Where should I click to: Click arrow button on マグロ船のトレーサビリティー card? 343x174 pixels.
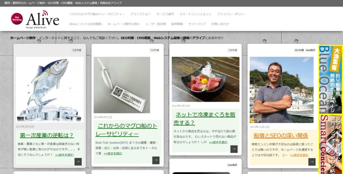tap(156, 160)
